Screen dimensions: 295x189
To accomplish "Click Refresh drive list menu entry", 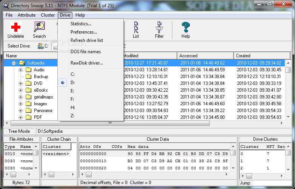I will [x=91, y=40].
